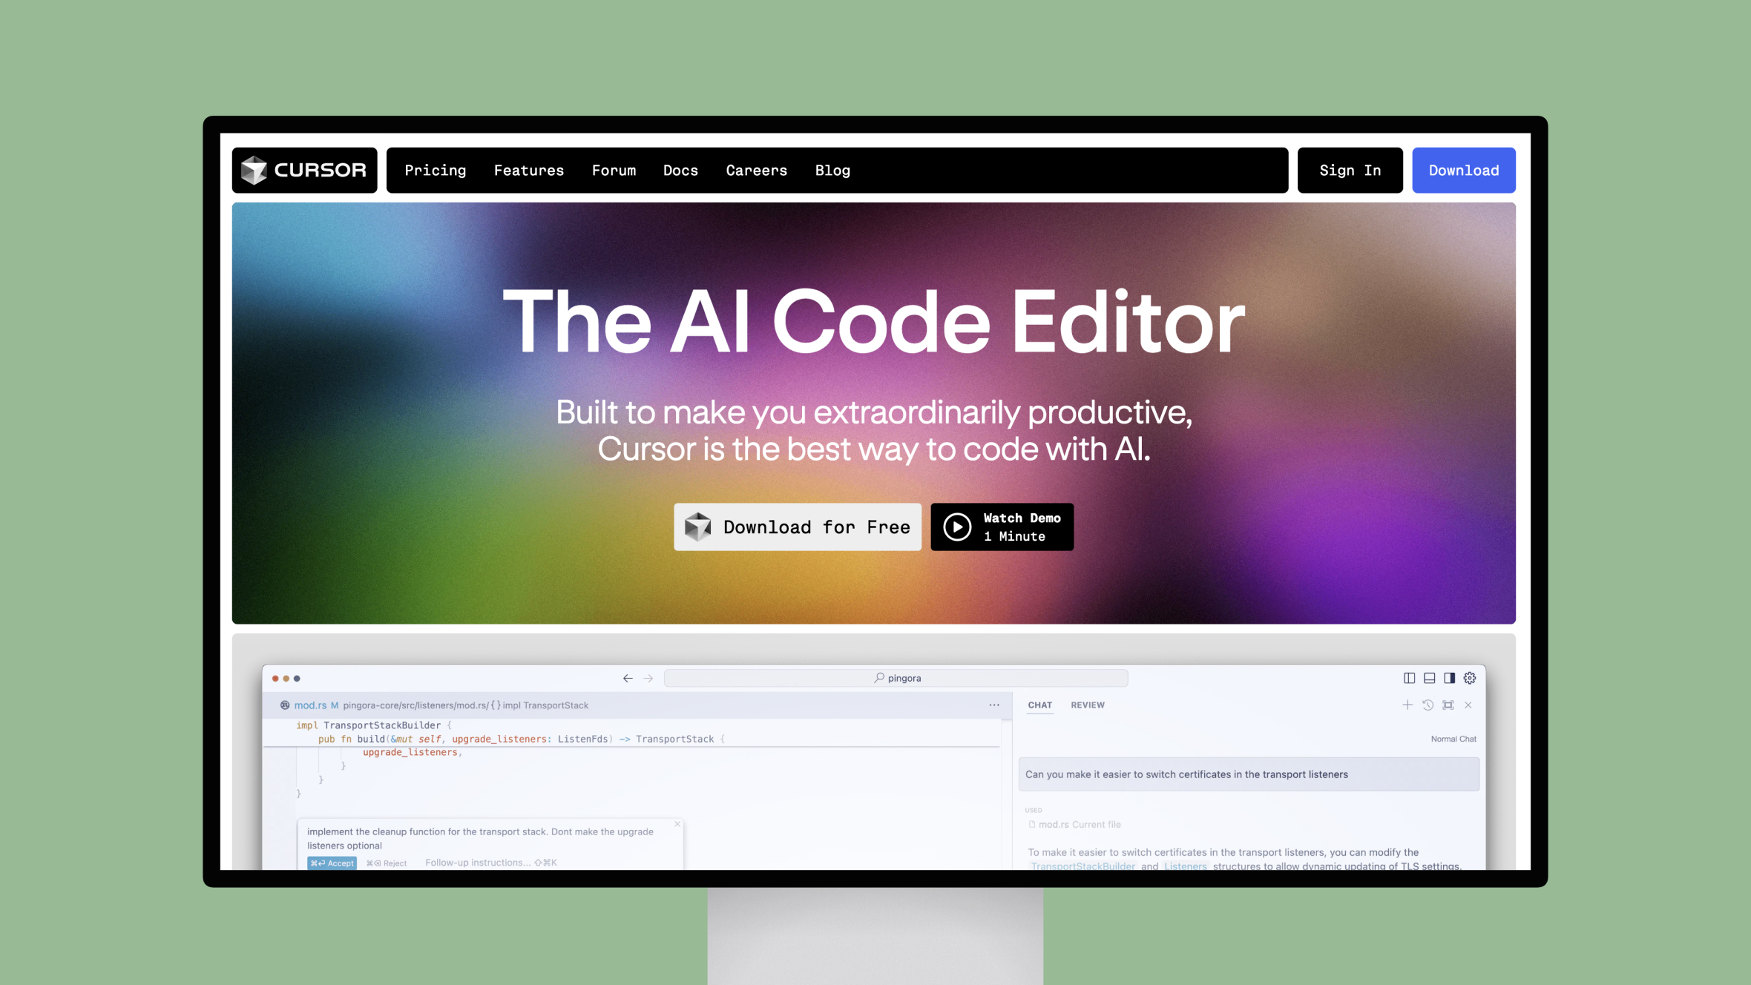Click the Cursor logo icon in navbar

(x=252, y=170)
